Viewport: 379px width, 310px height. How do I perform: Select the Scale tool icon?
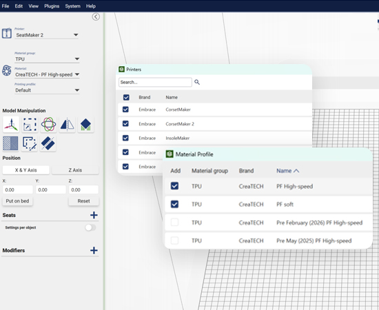click(30, 125)
